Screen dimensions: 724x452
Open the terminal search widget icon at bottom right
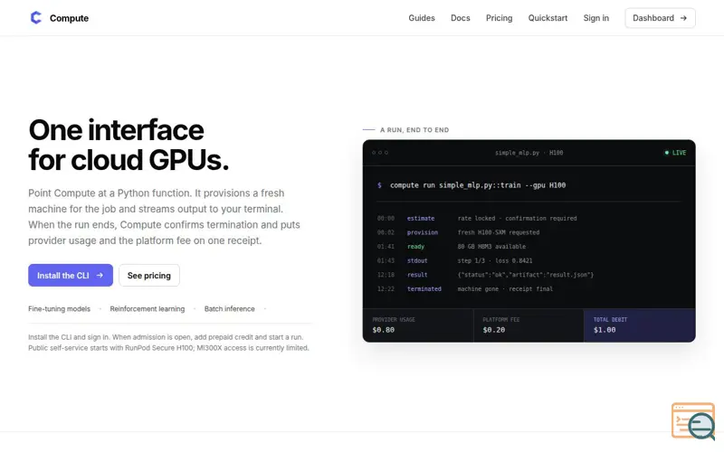point(693,421)
